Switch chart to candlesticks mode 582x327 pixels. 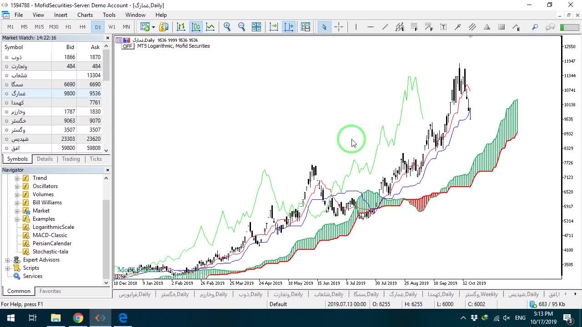tap(196, 27)
